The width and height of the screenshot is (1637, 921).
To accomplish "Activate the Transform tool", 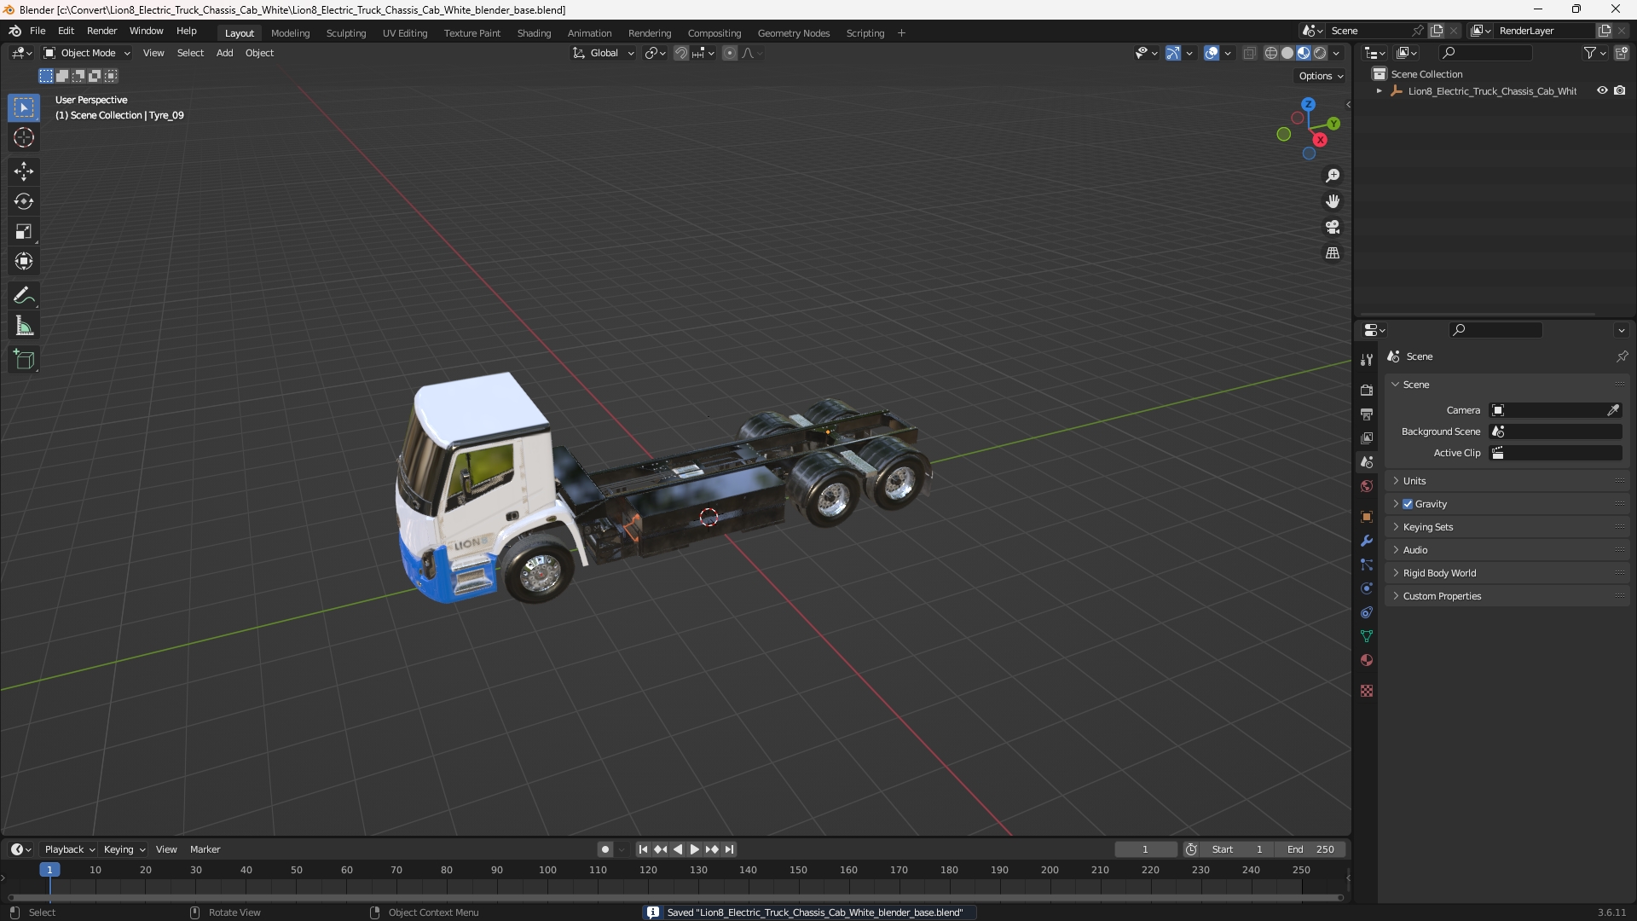I will coord(24,261).
